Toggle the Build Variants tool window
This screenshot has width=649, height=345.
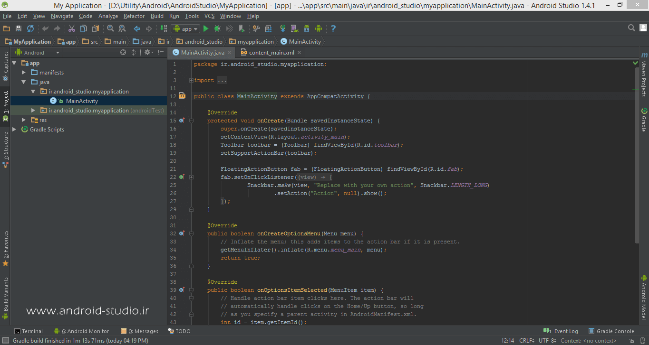[x=5, y=298]
